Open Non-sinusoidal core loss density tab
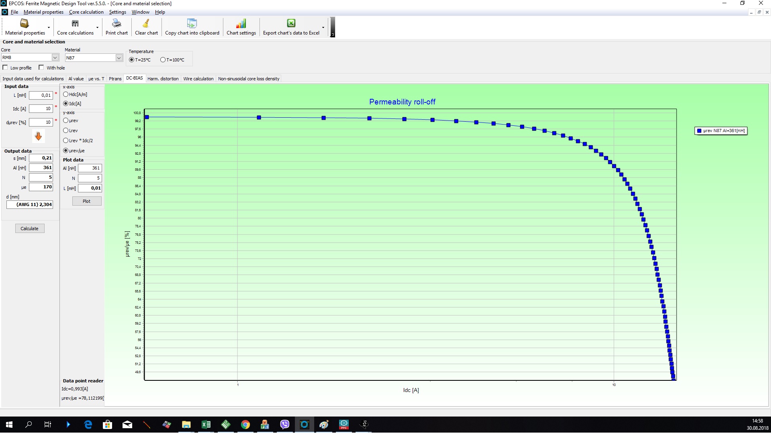The height and width of the screenshot is (435, 771). click(x=249, y=79)
